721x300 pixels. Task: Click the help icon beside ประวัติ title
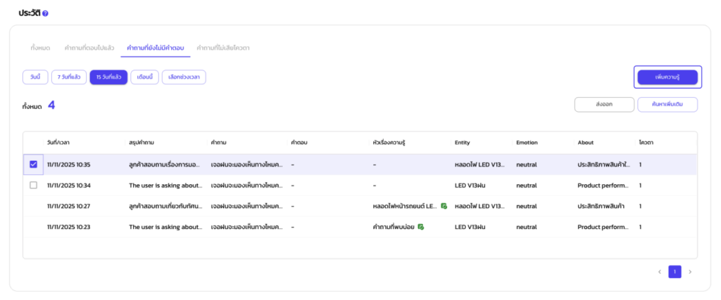pyautogui.click(x=46, y=13)
